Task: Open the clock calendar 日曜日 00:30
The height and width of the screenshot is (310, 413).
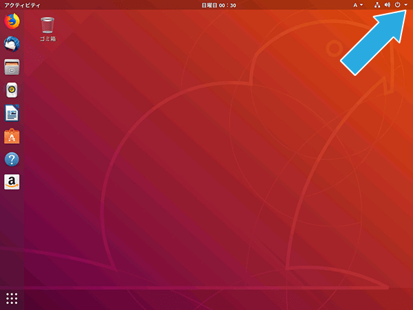Action: click(x=219, y=6)
